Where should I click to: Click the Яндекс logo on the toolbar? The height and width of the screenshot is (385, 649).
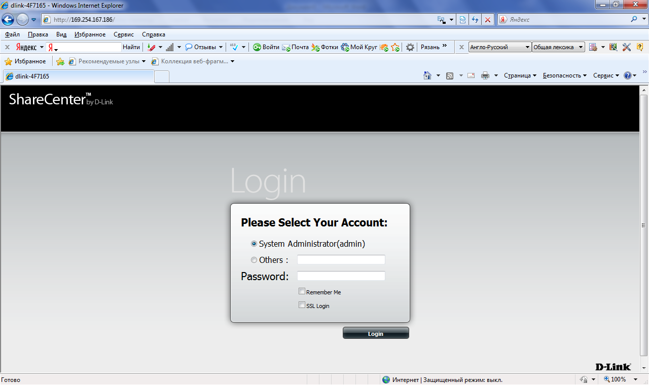[26, 47]
